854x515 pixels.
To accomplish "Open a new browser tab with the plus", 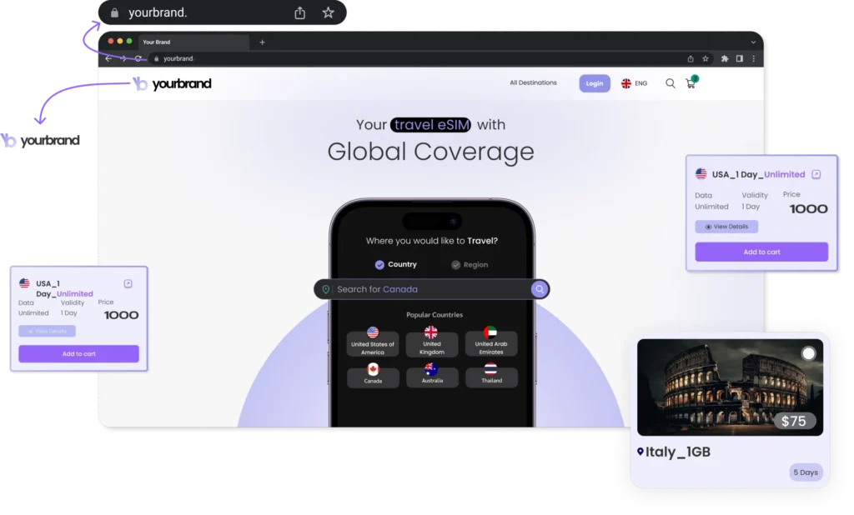I will coord(262,42).
